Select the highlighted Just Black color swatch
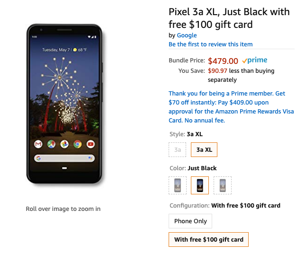Viewport: 305px width, 253px height. [x=200, y=185]
